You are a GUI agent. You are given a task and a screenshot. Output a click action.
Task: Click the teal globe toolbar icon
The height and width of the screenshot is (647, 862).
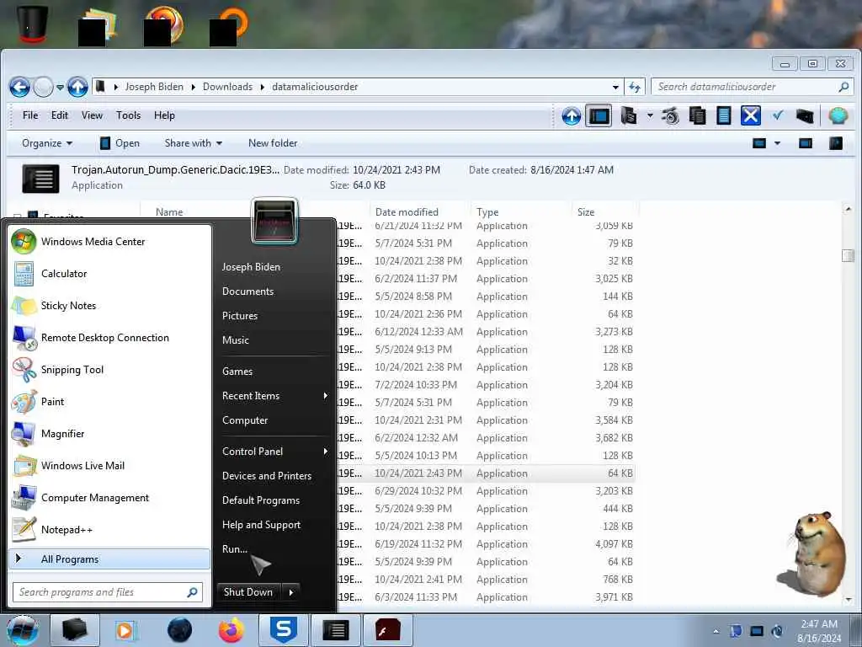coord(838,115)
